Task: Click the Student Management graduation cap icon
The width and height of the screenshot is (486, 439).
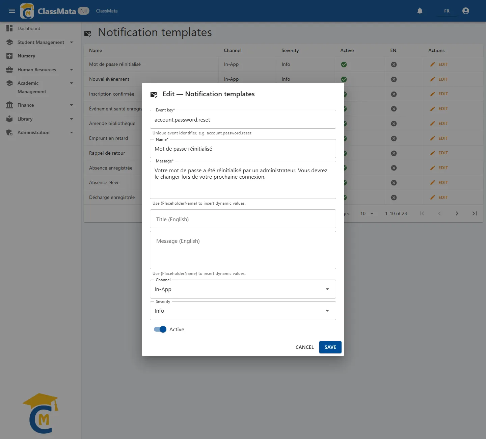Action: (x=9, y=42)
